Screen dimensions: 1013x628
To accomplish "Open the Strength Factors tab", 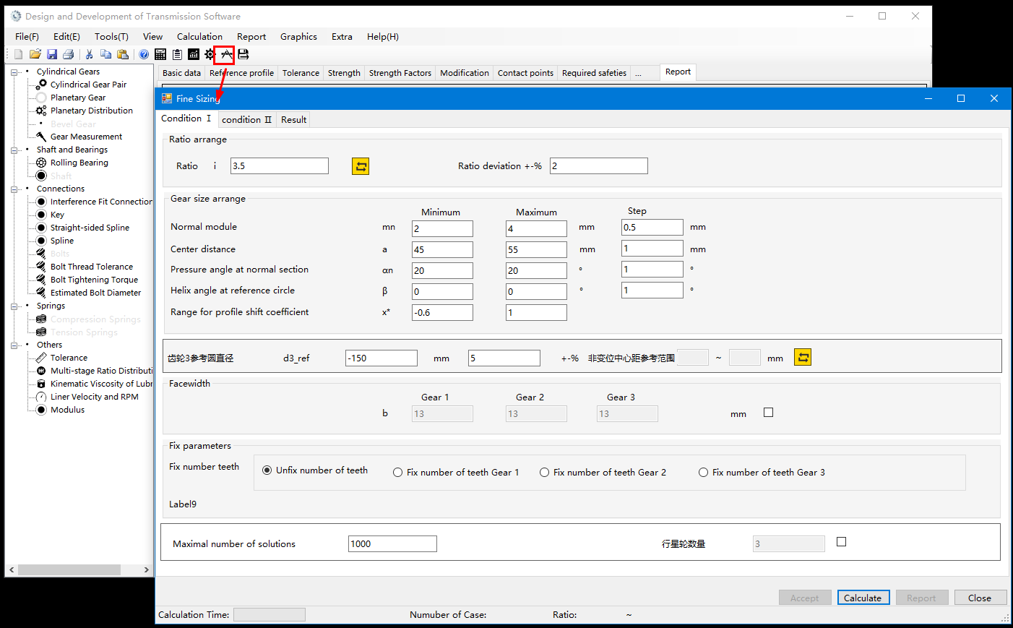I will [x=400, y=73].
